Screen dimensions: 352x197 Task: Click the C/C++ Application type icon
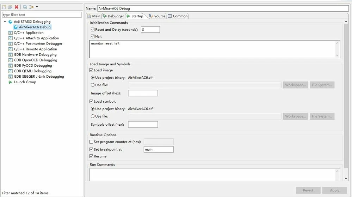10,32
